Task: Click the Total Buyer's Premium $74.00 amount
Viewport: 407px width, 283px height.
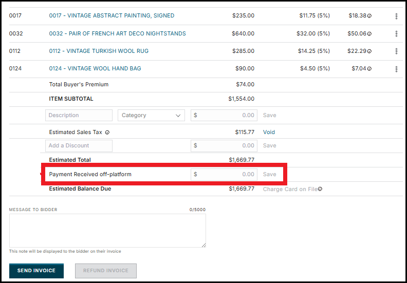Action: click(245, 84)
